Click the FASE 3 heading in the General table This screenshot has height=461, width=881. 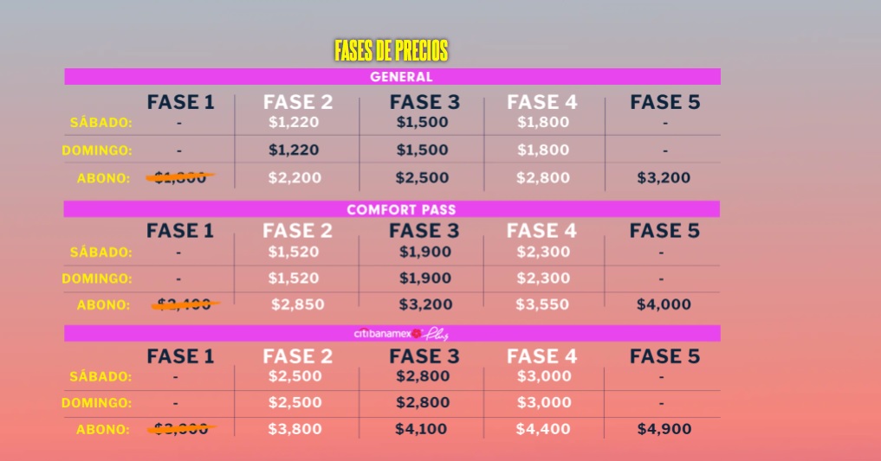[x=424, y=102]
